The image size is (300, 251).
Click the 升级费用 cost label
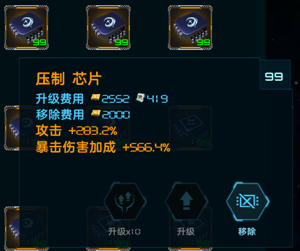60,99
